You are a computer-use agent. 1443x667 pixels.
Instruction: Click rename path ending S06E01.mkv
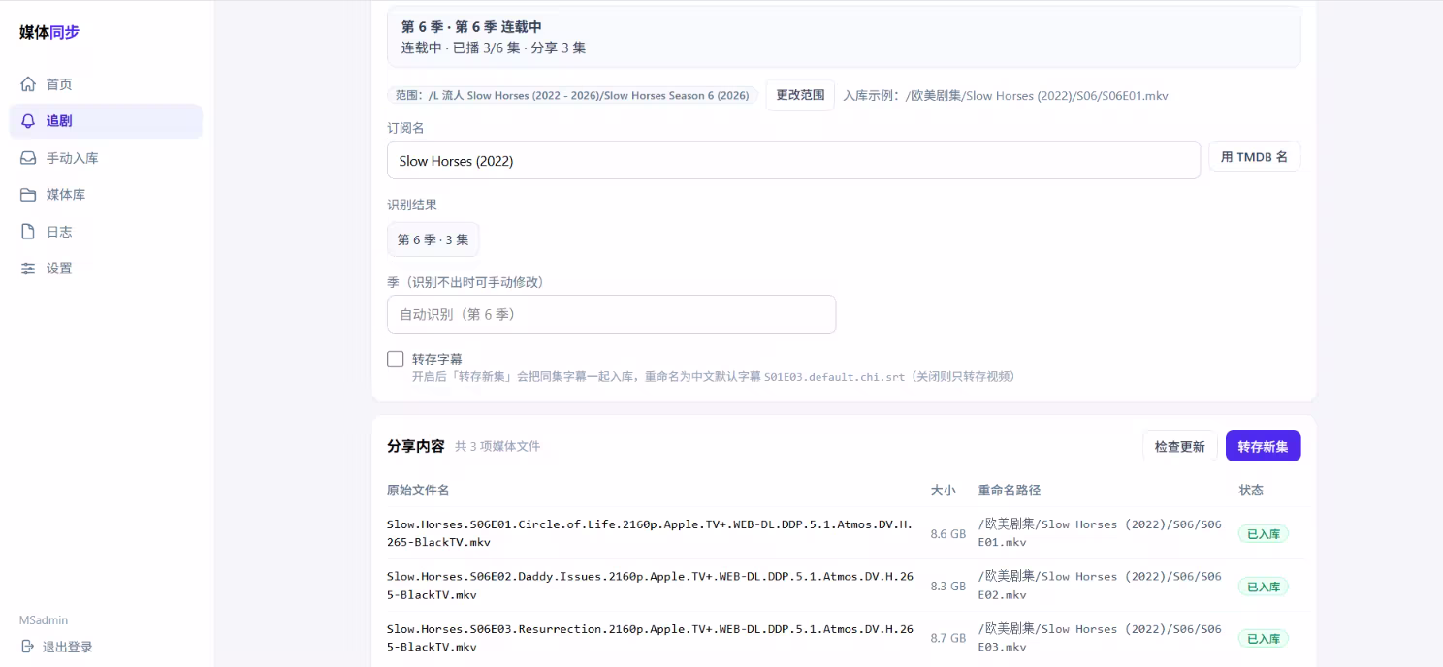point(1100,533)
